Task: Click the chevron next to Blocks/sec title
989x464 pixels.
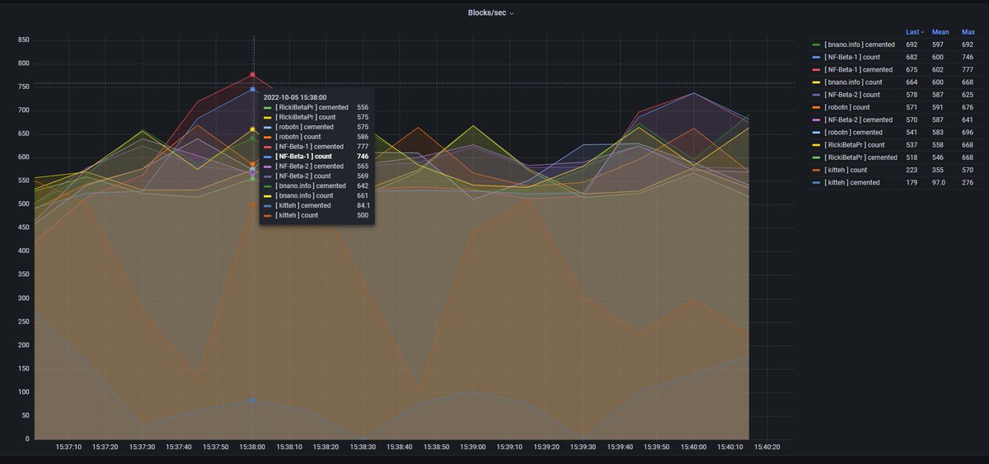Action: point(512,13)
